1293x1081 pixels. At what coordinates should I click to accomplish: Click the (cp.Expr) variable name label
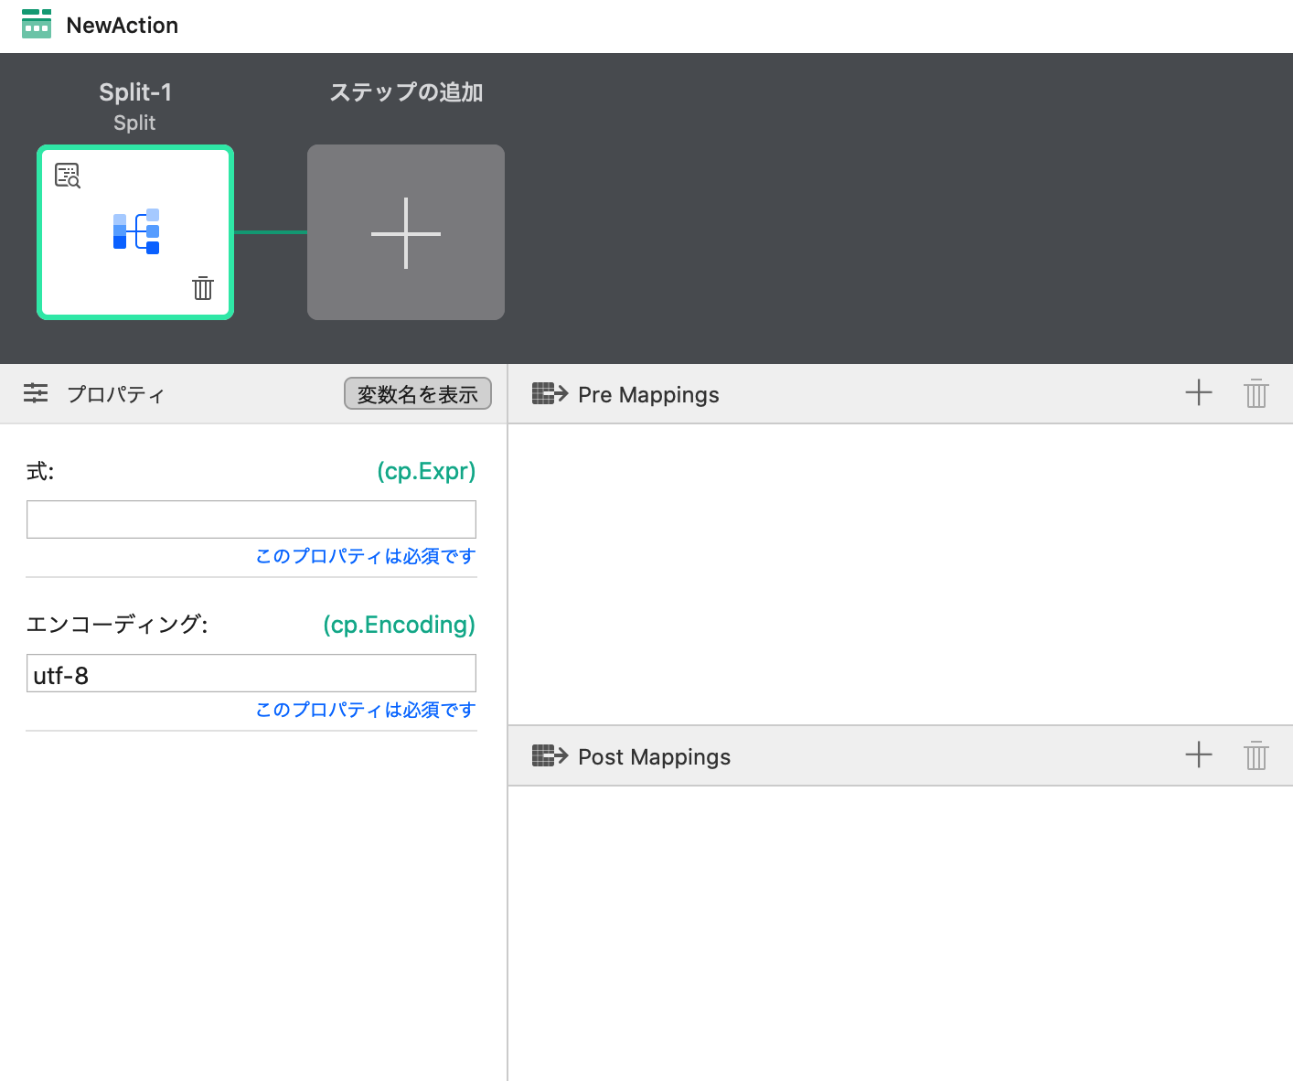pyautogui.click(x=426, y=471)
